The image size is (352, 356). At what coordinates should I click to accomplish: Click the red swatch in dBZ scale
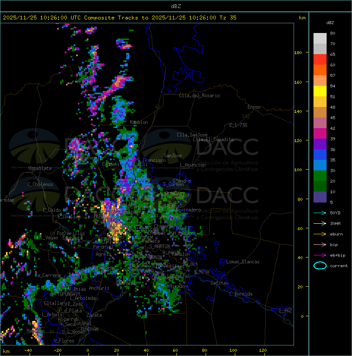click(320, 60)
